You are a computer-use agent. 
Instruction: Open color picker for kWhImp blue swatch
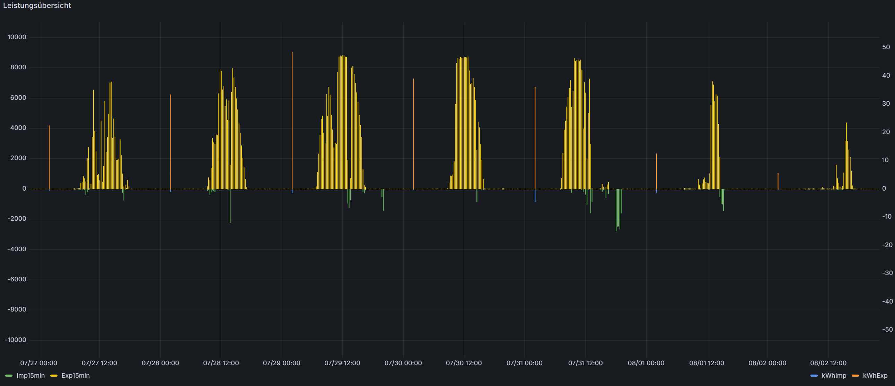coord(814,376)
